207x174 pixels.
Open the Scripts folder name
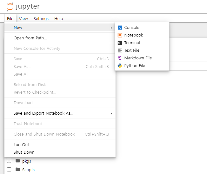(x=28, y=170)
